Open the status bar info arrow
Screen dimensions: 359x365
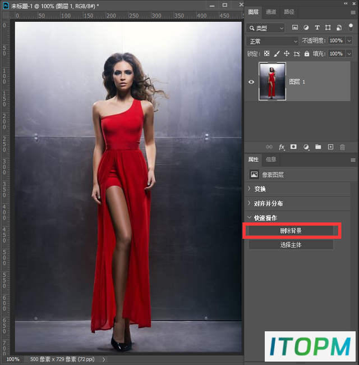104,359
